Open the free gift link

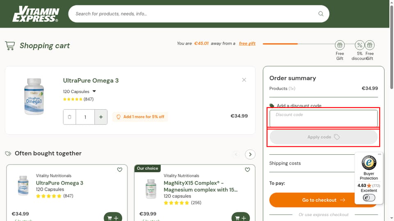click(x=247, y=43)
